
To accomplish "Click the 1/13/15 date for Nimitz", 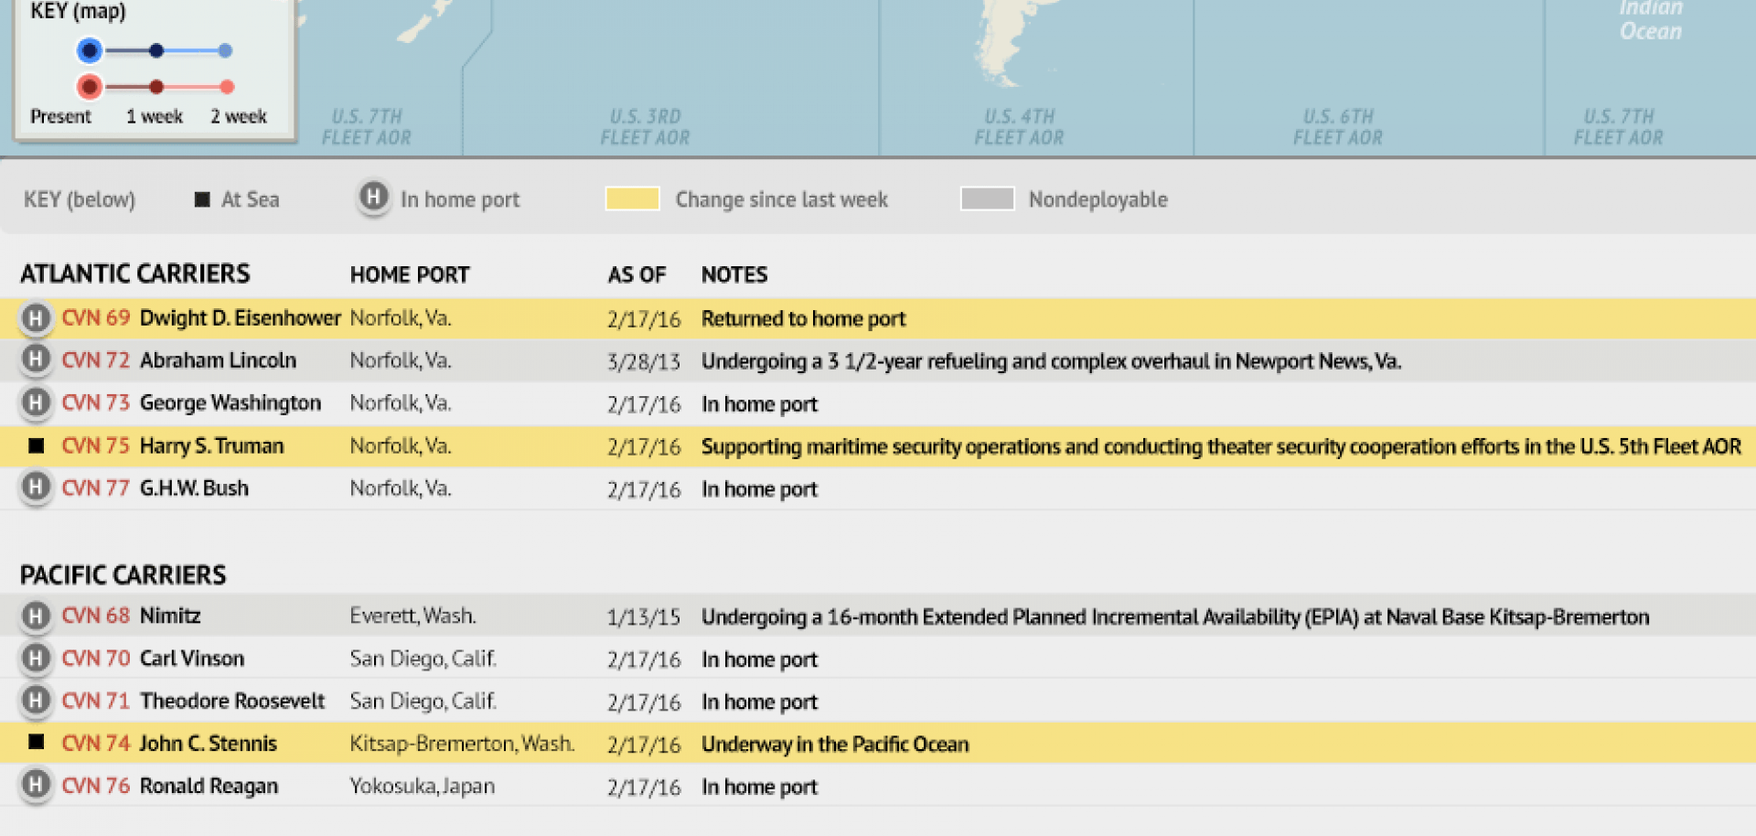I will [x=644, y=617].
